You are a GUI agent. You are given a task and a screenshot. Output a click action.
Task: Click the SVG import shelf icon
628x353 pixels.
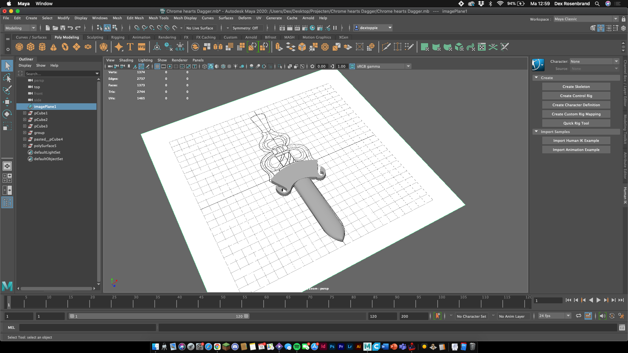pyautogui.click(x=142, y=47)
